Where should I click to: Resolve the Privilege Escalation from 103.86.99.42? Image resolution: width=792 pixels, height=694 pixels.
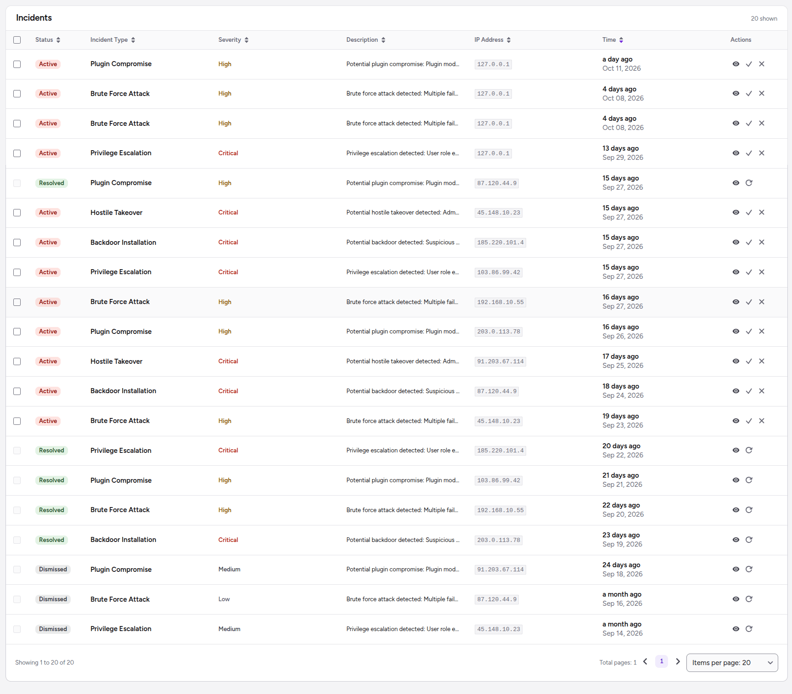[x=749, y=272]
